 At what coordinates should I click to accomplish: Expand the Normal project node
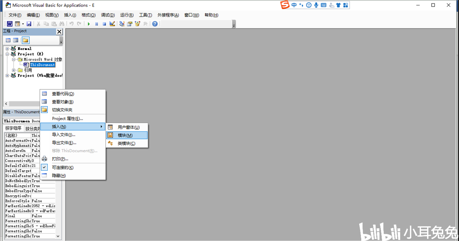[7, 49]
